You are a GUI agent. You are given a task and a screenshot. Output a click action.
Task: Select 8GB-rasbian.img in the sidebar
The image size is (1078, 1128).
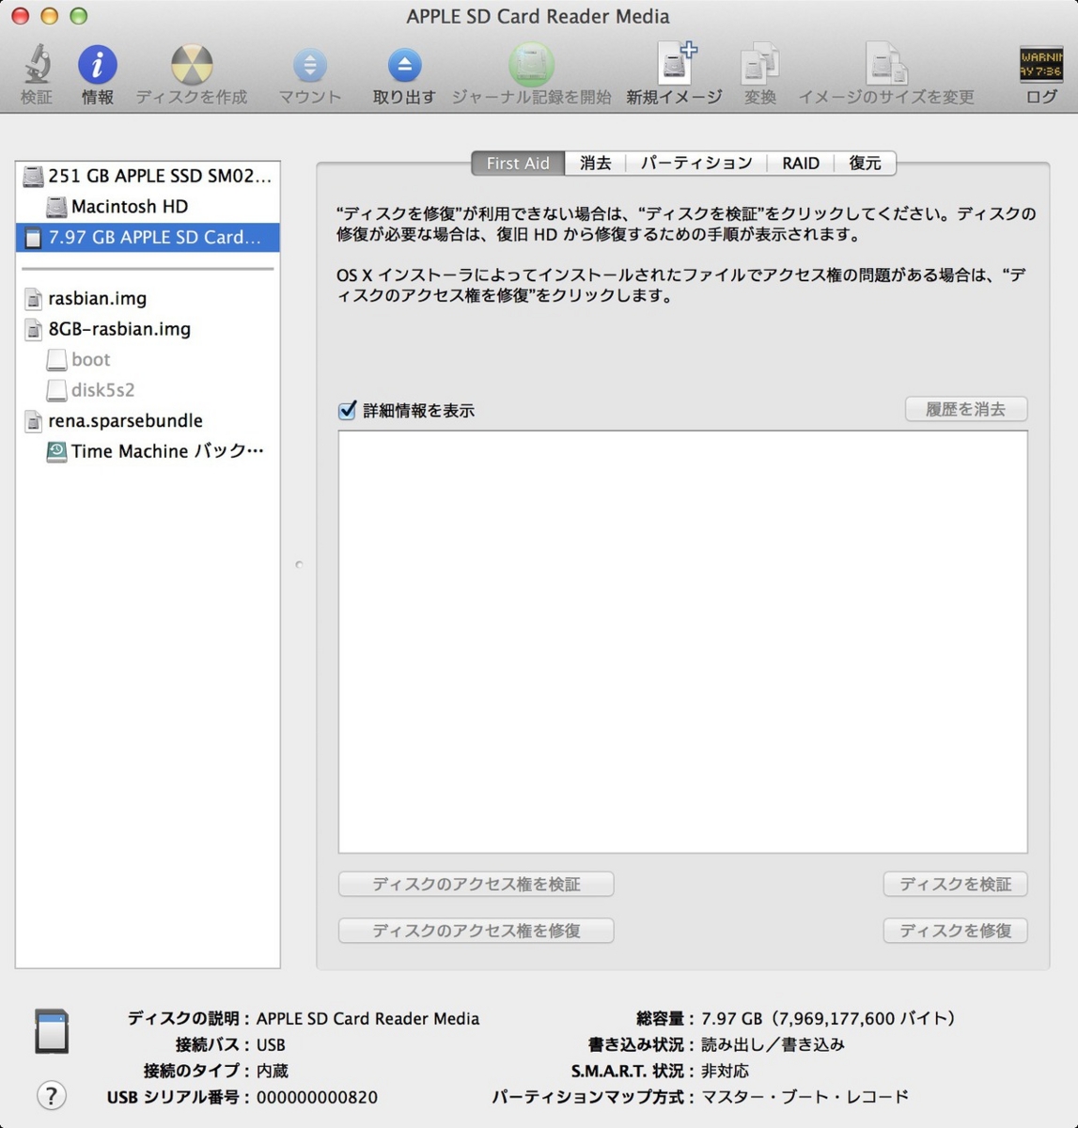[x=148, y=329]
